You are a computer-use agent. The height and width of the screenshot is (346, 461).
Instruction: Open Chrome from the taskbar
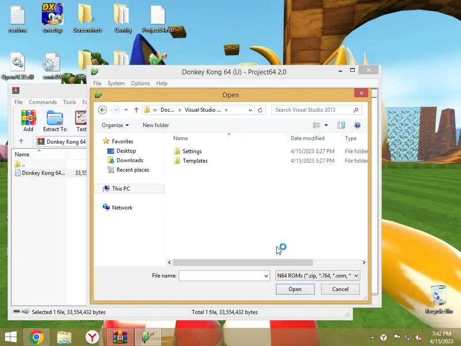[x=36, y=337]
